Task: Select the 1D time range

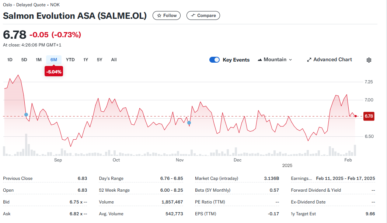Action: coord(10,60)
